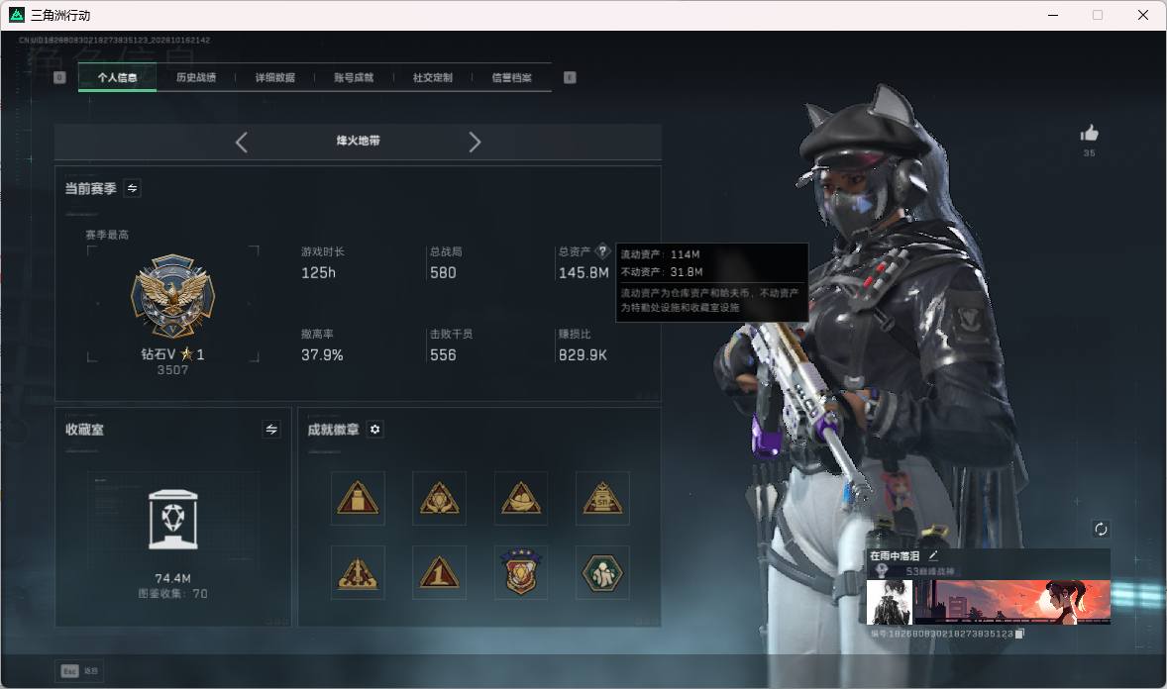1167x689 pixels.
Task: View the 信誉档案 tab
Action: point(511,77)
